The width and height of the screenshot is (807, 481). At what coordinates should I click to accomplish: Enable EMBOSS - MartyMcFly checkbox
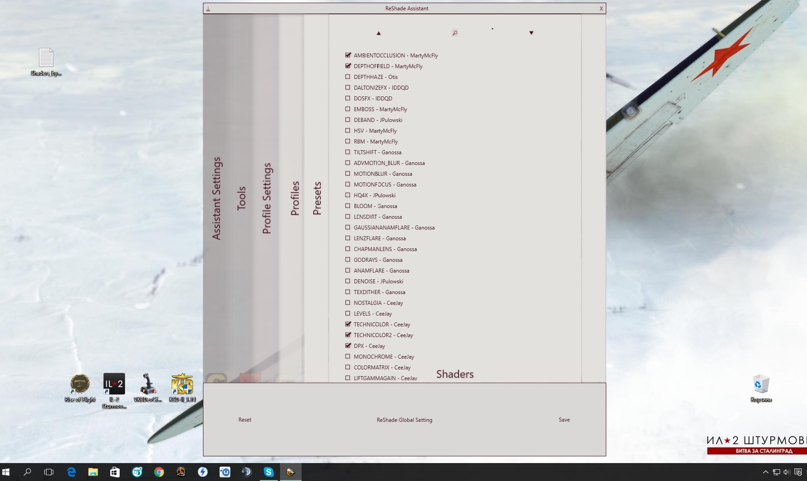(x=348, y=109)
